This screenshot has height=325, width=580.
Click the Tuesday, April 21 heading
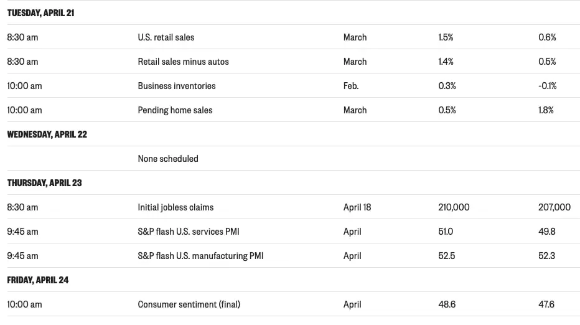pos(40,13)
